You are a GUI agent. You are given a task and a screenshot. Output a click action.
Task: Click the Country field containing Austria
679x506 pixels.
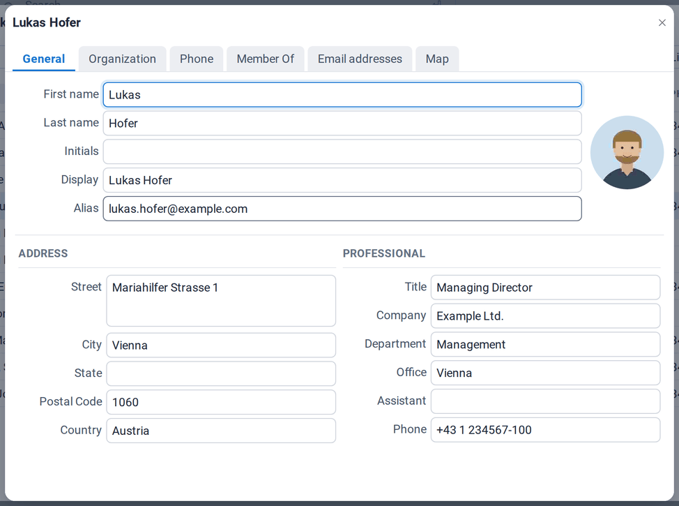[x=221, y=431]
